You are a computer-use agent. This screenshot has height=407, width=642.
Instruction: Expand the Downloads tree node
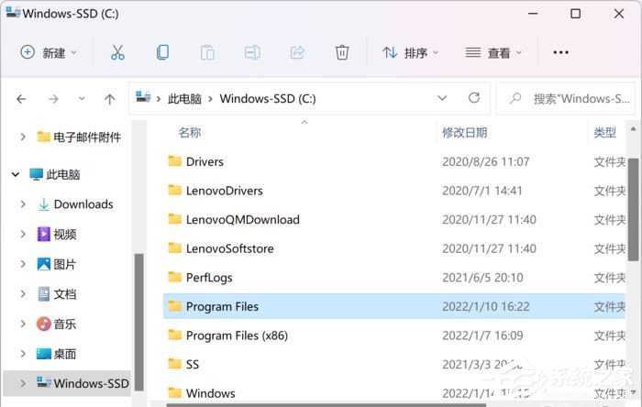point(23,204)
